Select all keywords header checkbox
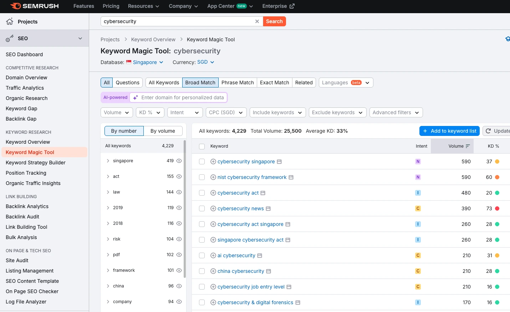The image size is (510, 312). (x=202, y=146)
